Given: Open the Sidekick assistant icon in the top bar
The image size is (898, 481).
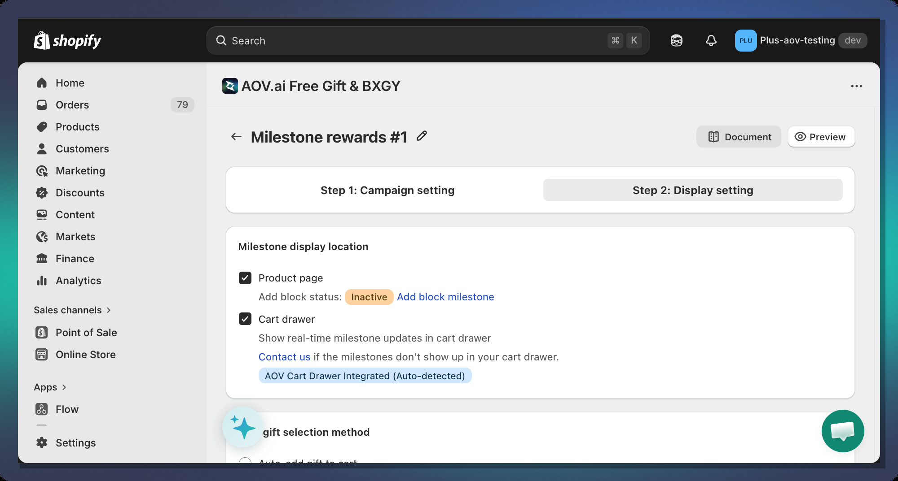Looking at the screenshot, I should pyautogui.click(x=677, y=41).
